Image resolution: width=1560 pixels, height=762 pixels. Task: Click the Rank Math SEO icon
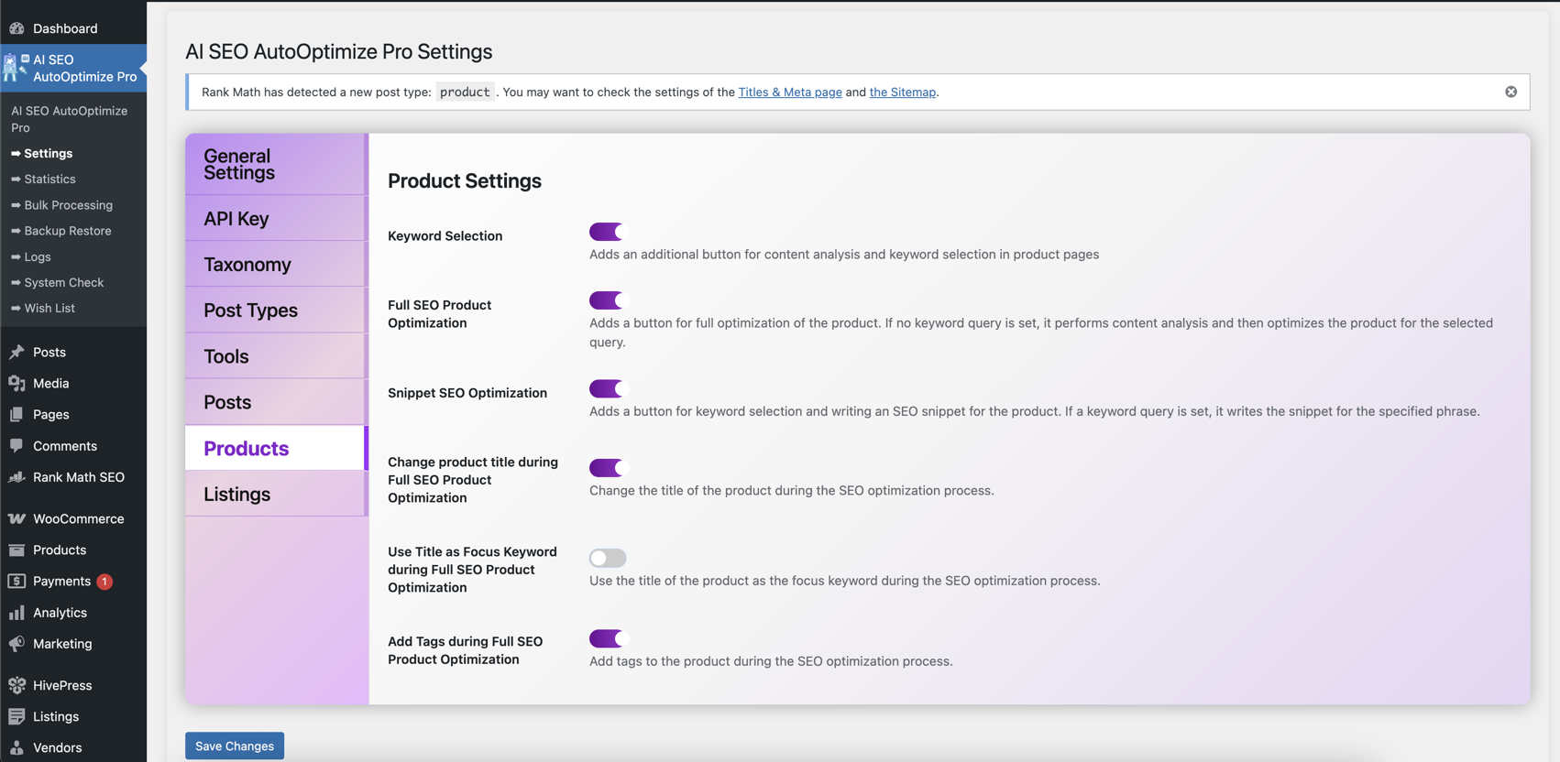click(x=16, y=476)
